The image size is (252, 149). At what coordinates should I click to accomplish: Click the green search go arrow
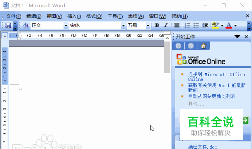click(x=245, y=120)
